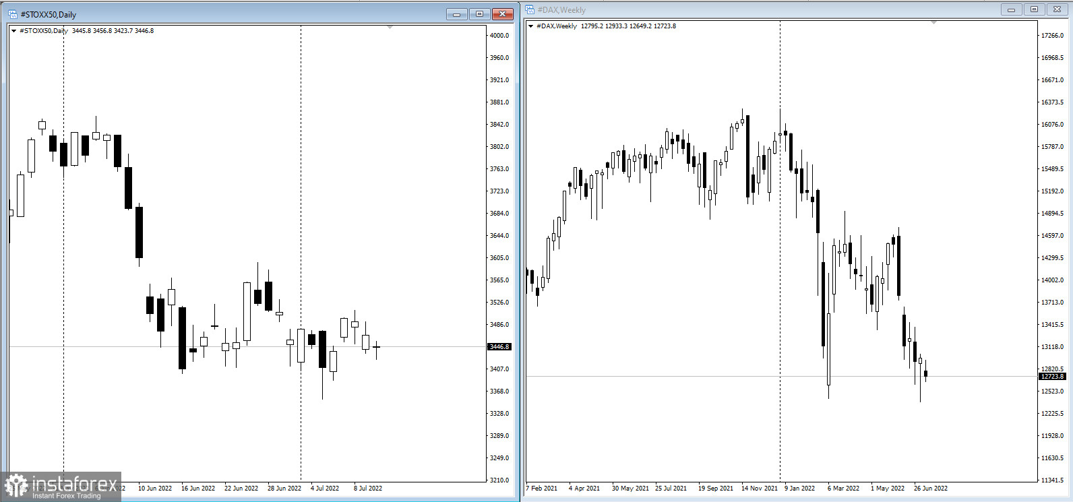Click the 9 Jan 2022 date label
1073x502 pixels.
(799, 489)
